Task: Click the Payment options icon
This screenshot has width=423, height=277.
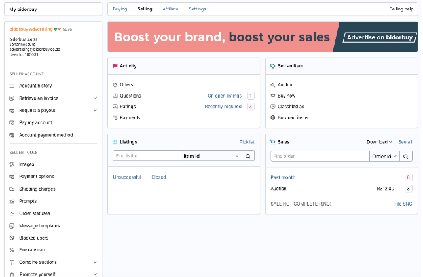Action: pyautogui.click(x=12, y=177)
